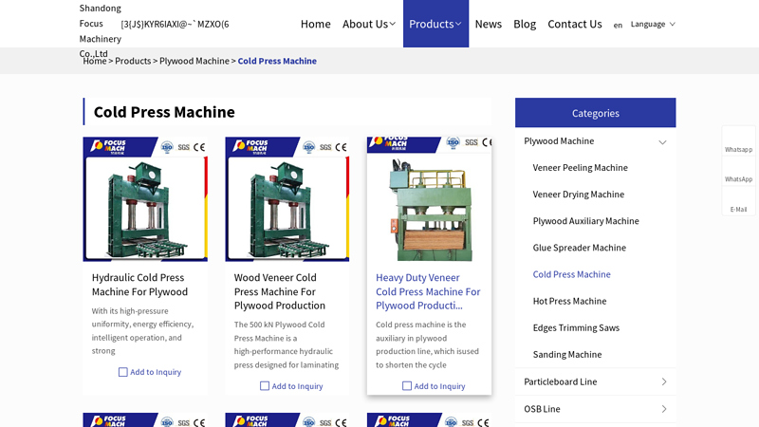Click the Shandong Focus Machinery logo text

101,30
